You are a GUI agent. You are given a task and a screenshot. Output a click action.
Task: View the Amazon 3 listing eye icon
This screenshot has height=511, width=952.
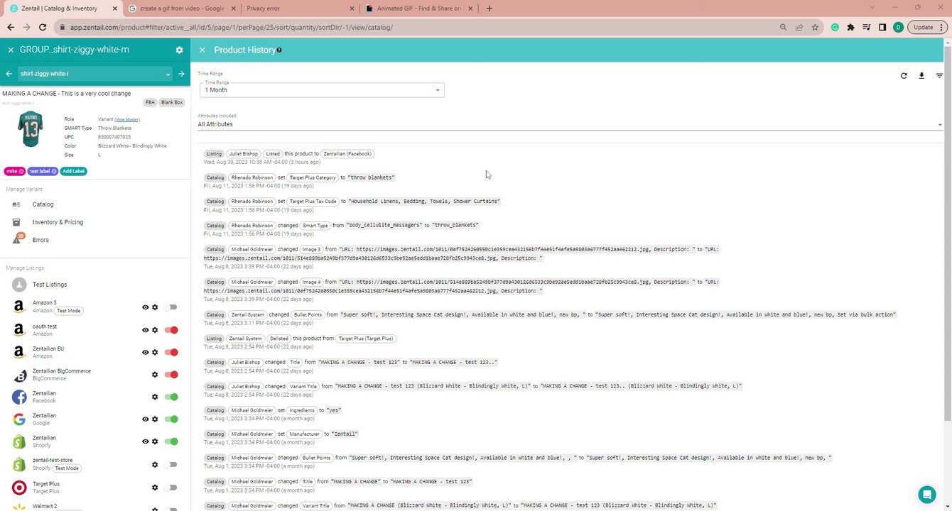(145, 307)
